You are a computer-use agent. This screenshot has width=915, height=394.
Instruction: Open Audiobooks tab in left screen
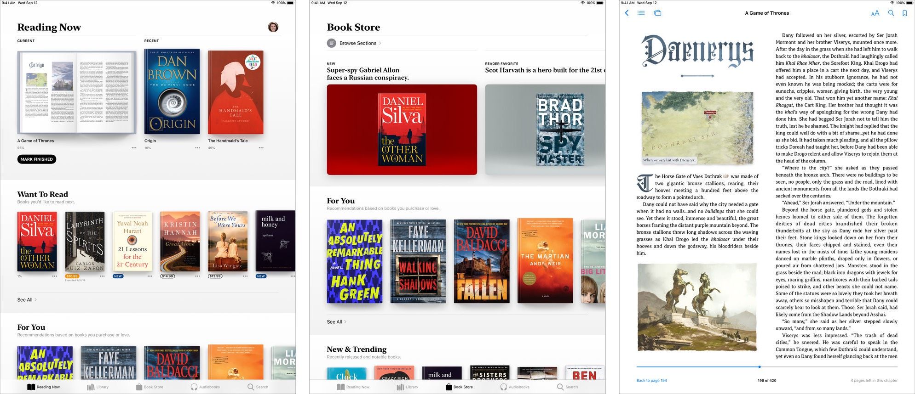(205, 387)
